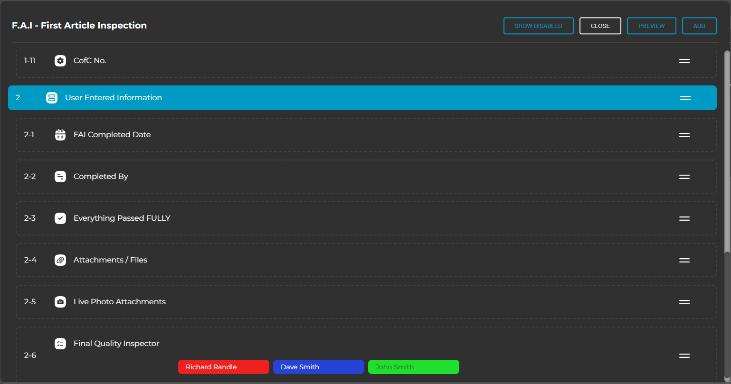Open the CofC No. field text
731x384 pixels.
tap(90, 61)
